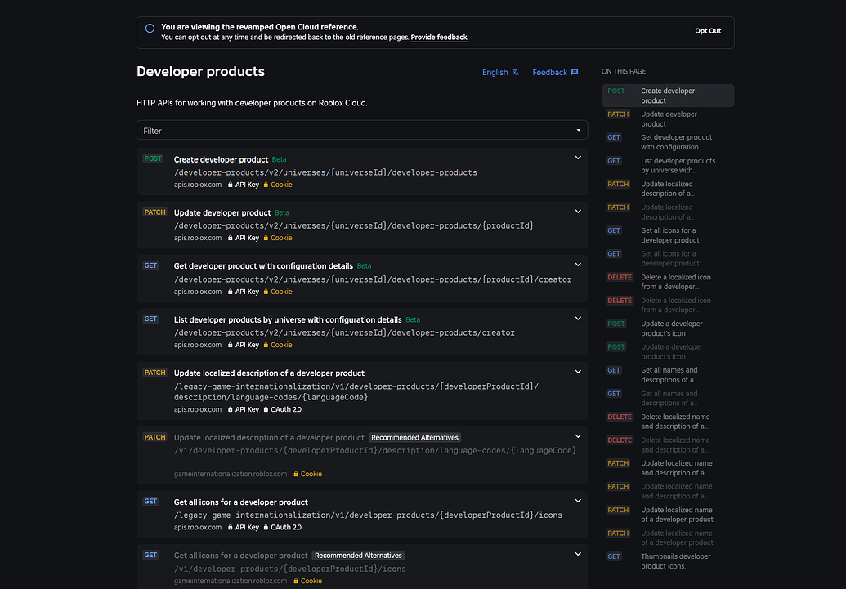This screenshot has height=589, width=846.
Task: Expand Get developer product with configuration details chevron
Action: tap(578, 265)
